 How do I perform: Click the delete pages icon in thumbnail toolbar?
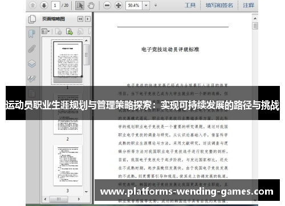pyautogui.click(x=58, y=31)
